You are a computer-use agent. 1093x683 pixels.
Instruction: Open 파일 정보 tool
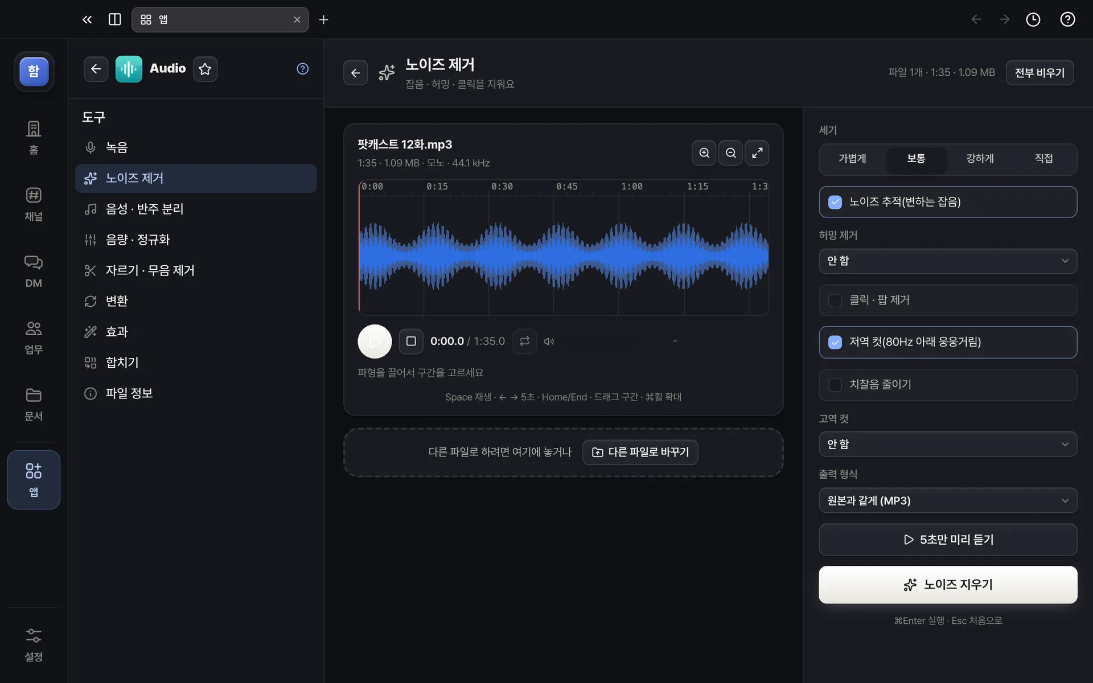point(196,393)
